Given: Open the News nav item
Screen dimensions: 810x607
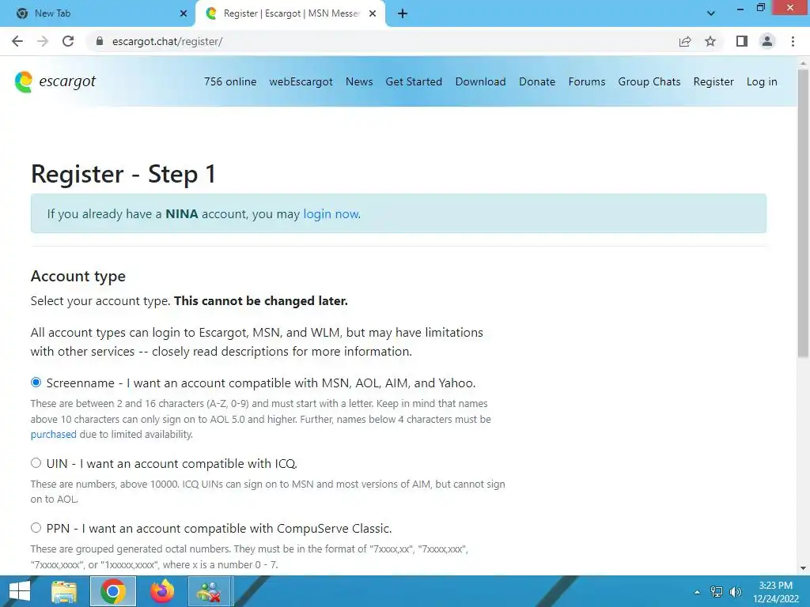Looking at the screenshot, I should click(359, 81).
